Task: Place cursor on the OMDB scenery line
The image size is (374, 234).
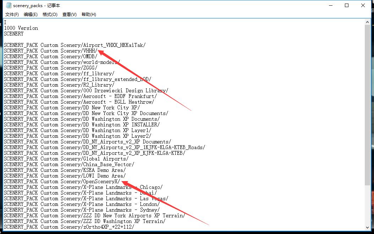Action: coord(51,56)
